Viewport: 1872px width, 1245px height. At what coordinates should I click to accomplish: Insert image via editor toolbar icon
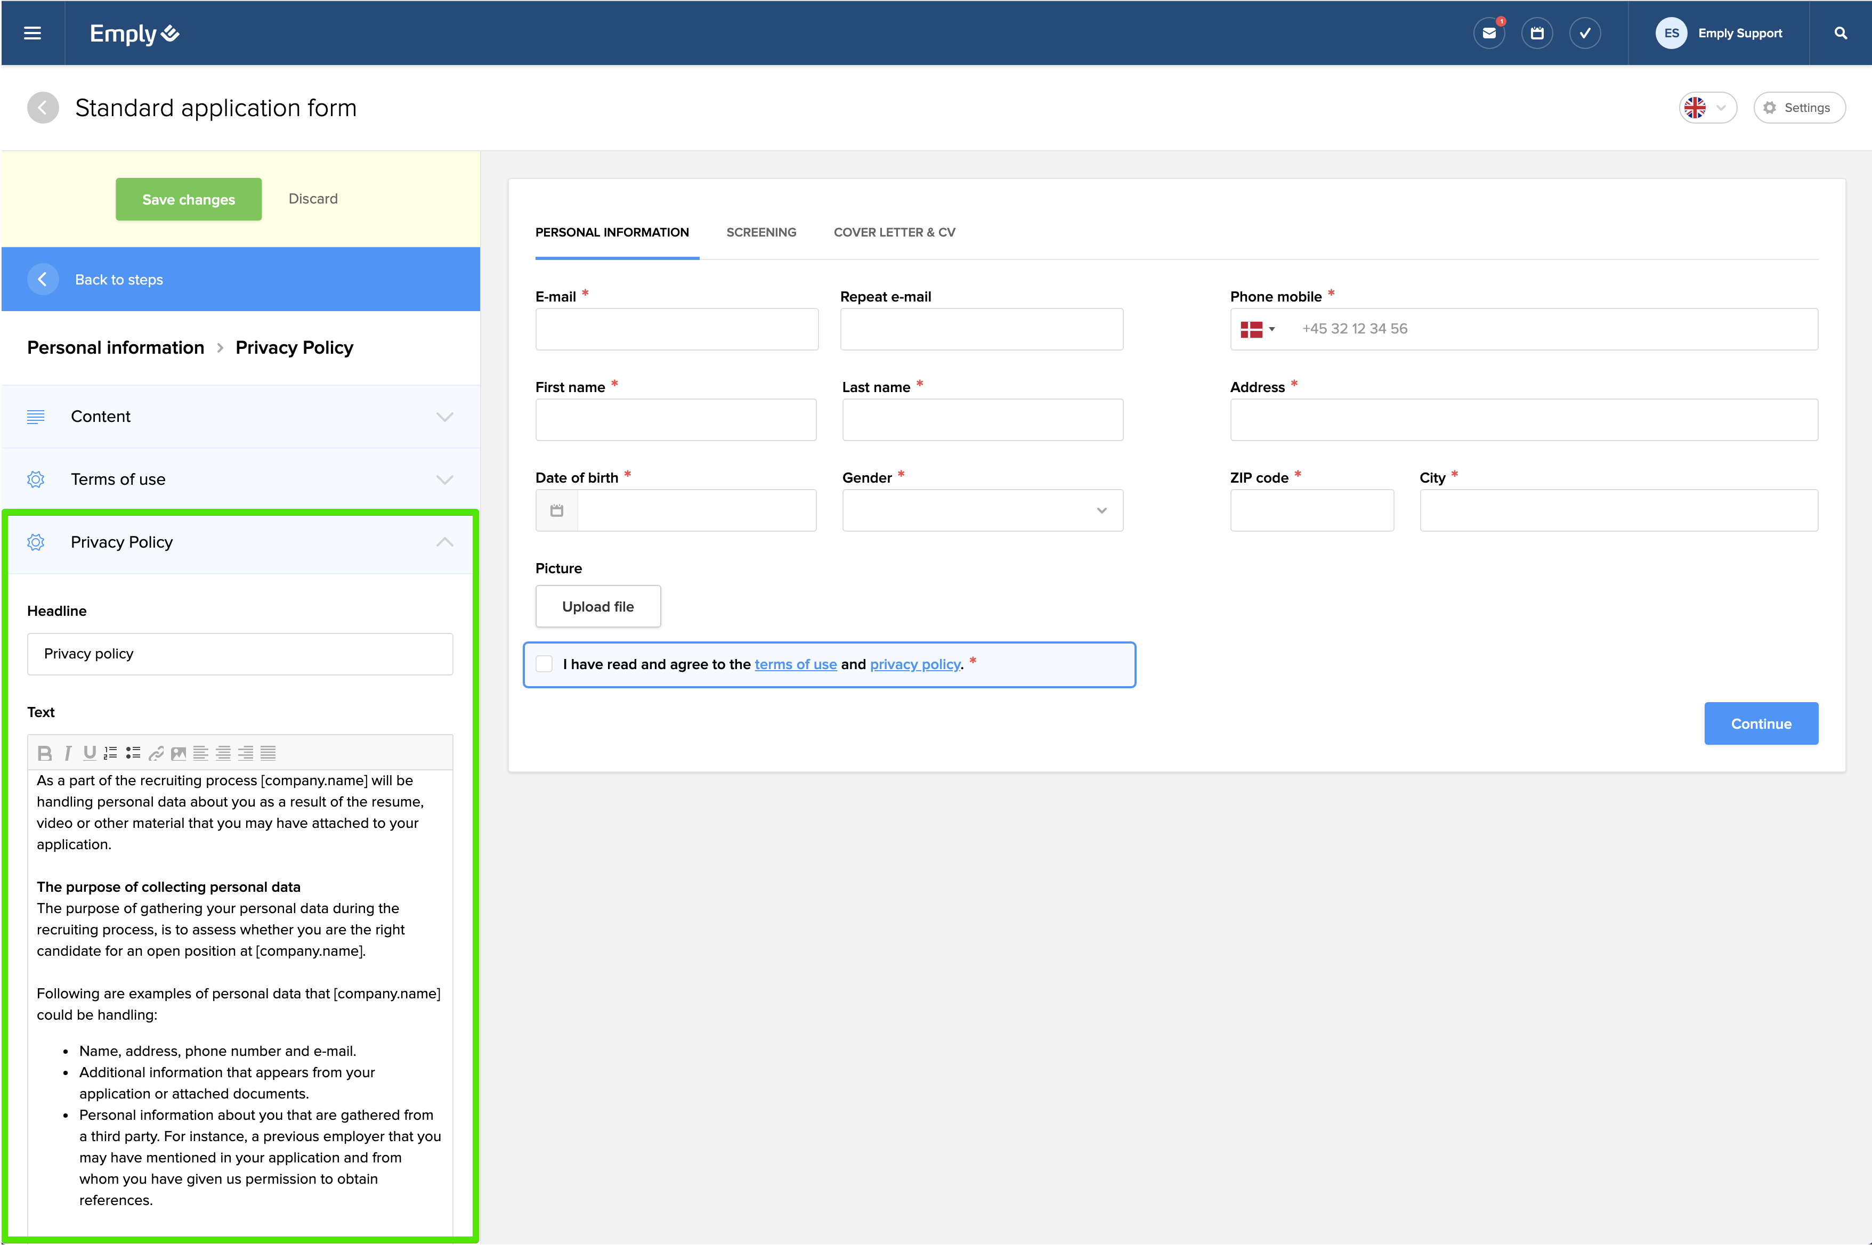pos(178,753)
